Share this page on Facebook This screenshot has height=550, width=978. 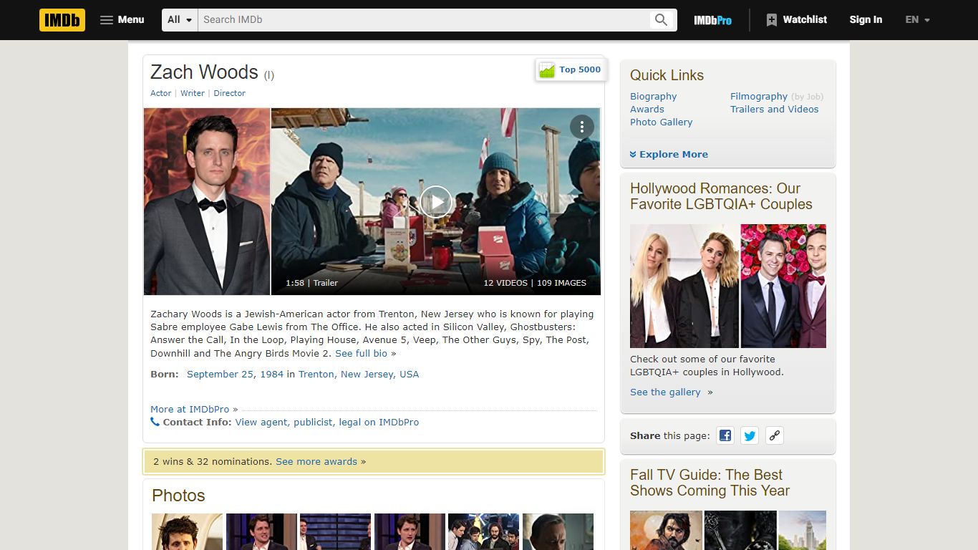click(x=725, y=435)
